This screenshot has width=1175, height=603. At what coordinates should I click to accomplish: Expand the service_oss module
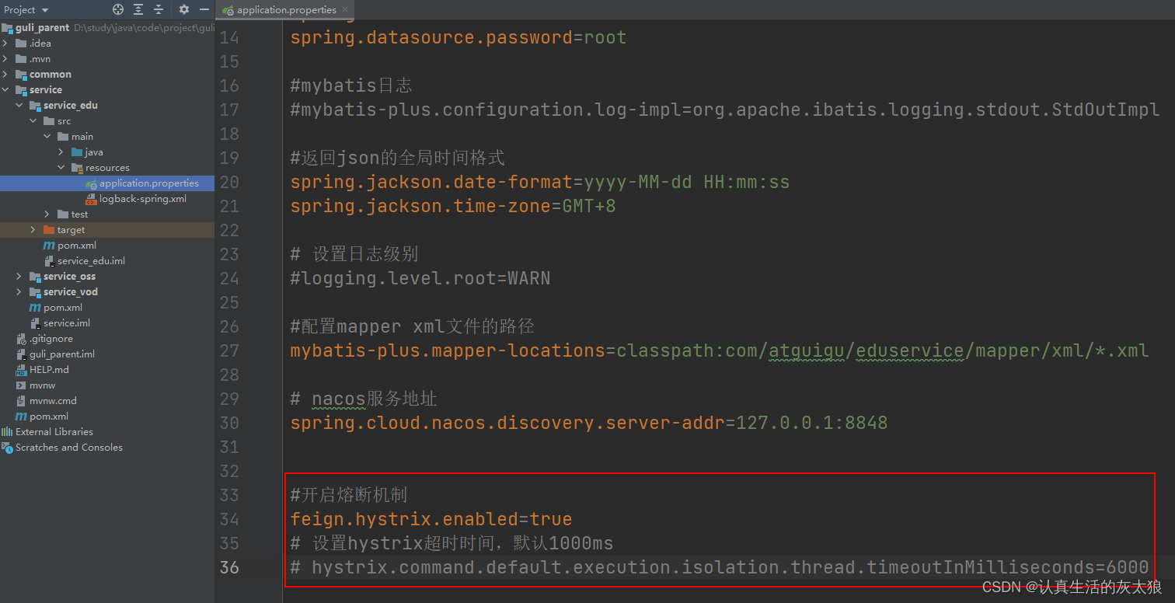point(19,277)
